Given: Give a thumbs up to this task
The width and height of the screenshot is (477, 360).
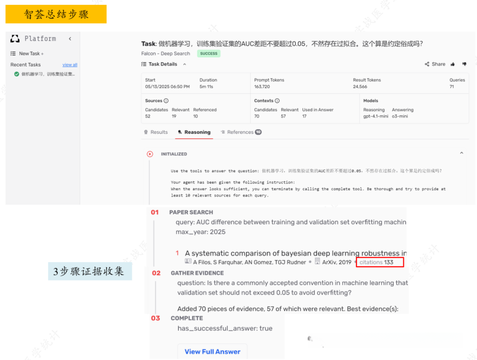Looking at the screenshot, I should pos(453,64).
